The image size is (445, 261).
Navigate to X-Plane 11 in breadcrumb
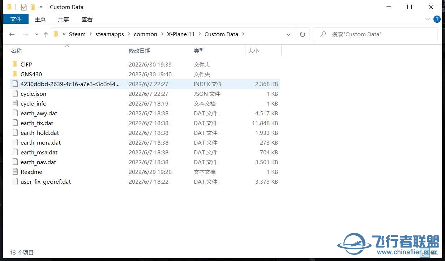[x=180, y=34]
